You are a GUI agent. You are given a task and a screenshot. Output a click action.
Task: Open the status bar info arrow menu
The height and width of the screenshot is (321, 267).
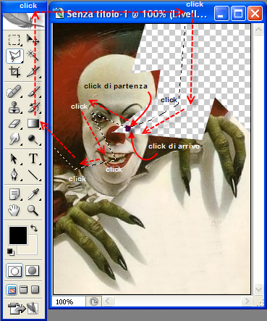click(x=94, y=301)
